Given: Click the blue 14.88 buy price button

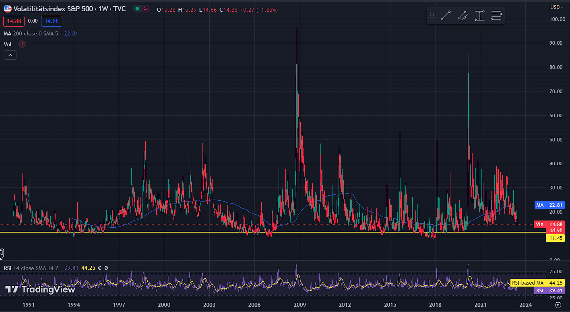Looking at the screenshot, I should [52, 21].
